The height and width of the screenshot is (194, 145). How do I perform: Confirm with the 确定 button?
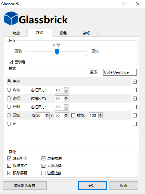92,186
